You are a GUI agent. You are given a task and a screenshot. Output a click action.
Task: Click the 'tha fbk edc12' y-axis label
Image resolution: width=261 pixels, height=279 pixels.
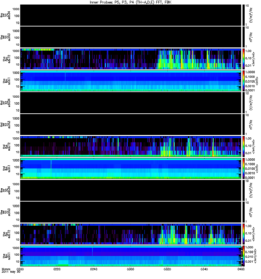click(x=7, y=59)
